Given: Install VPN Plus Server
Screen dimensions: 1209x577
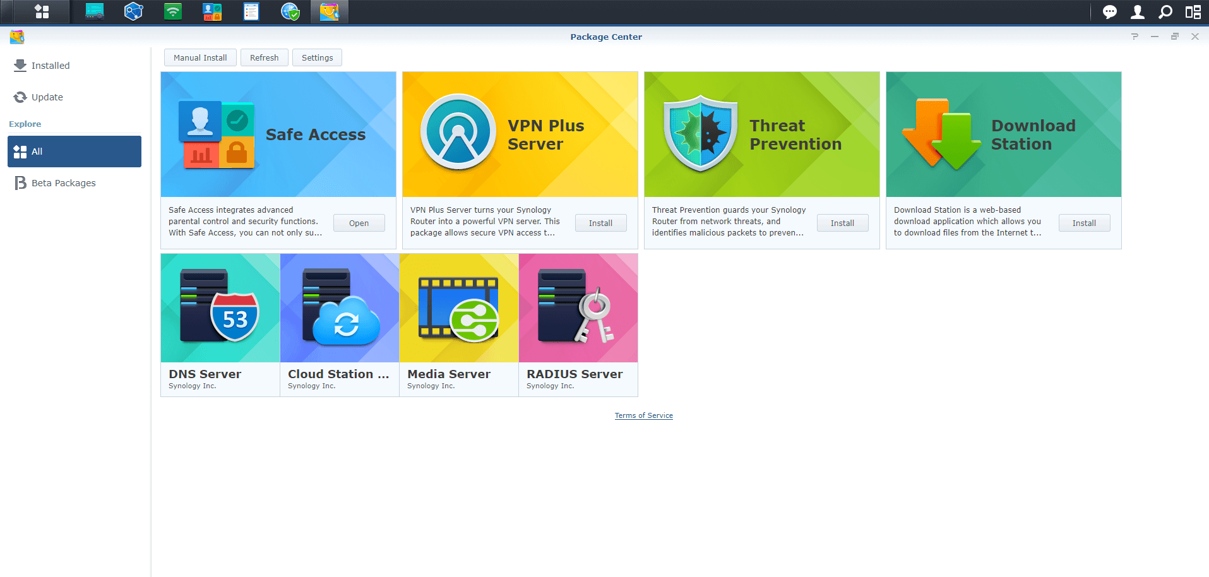Looking at the screenshot, I should [x=600, y=223].
